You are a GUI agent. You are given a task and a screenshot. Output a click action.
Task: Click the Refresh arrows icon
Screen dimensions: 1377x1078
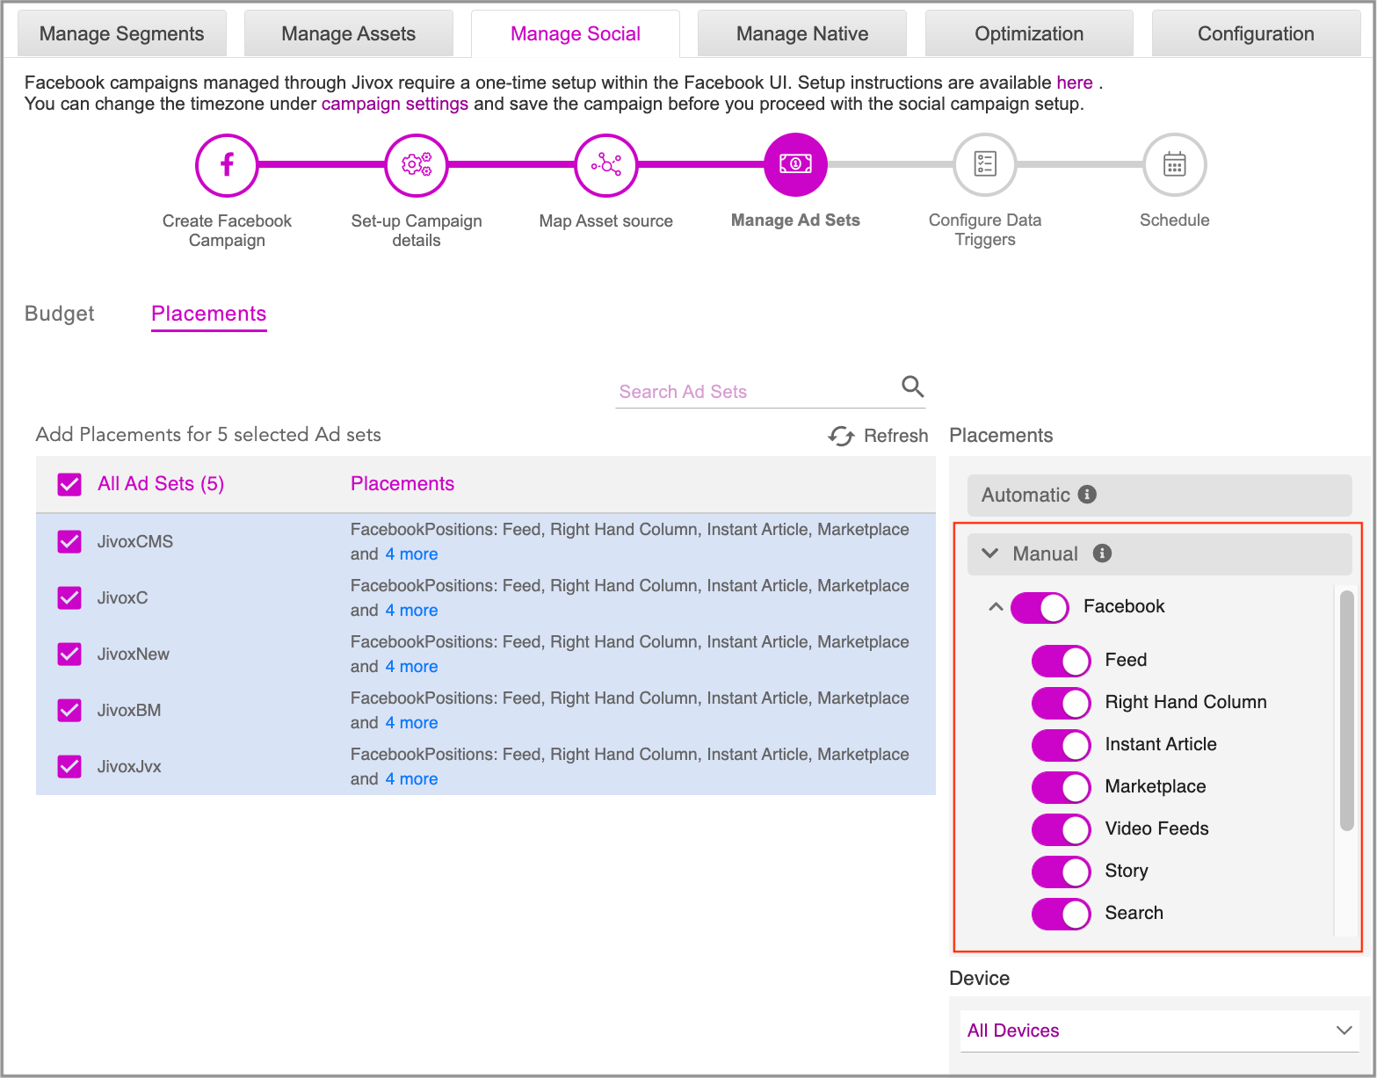[841, 436]
